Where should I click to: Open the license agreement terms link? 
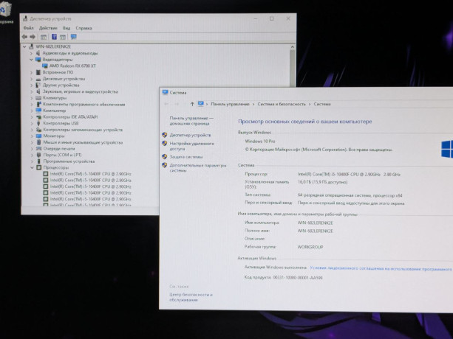tap(381, 268)
